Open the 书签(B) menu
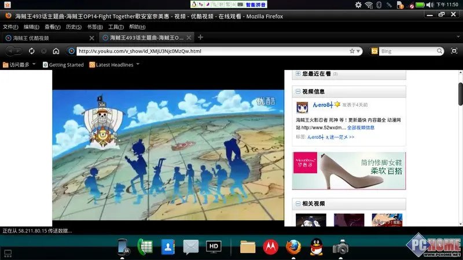 click(95, 27)
